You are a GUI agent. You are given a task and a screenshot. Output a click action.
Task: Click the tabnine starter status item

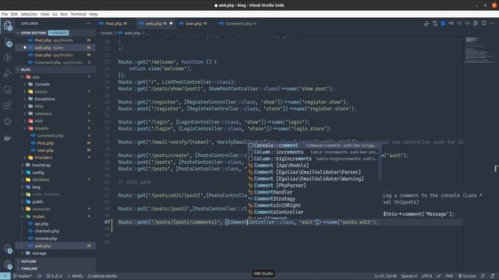(102, 276)
